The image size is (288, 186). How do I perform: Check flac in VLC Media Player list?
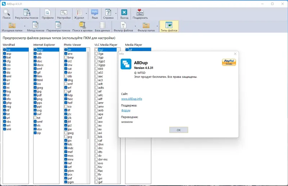pos(96,171)
